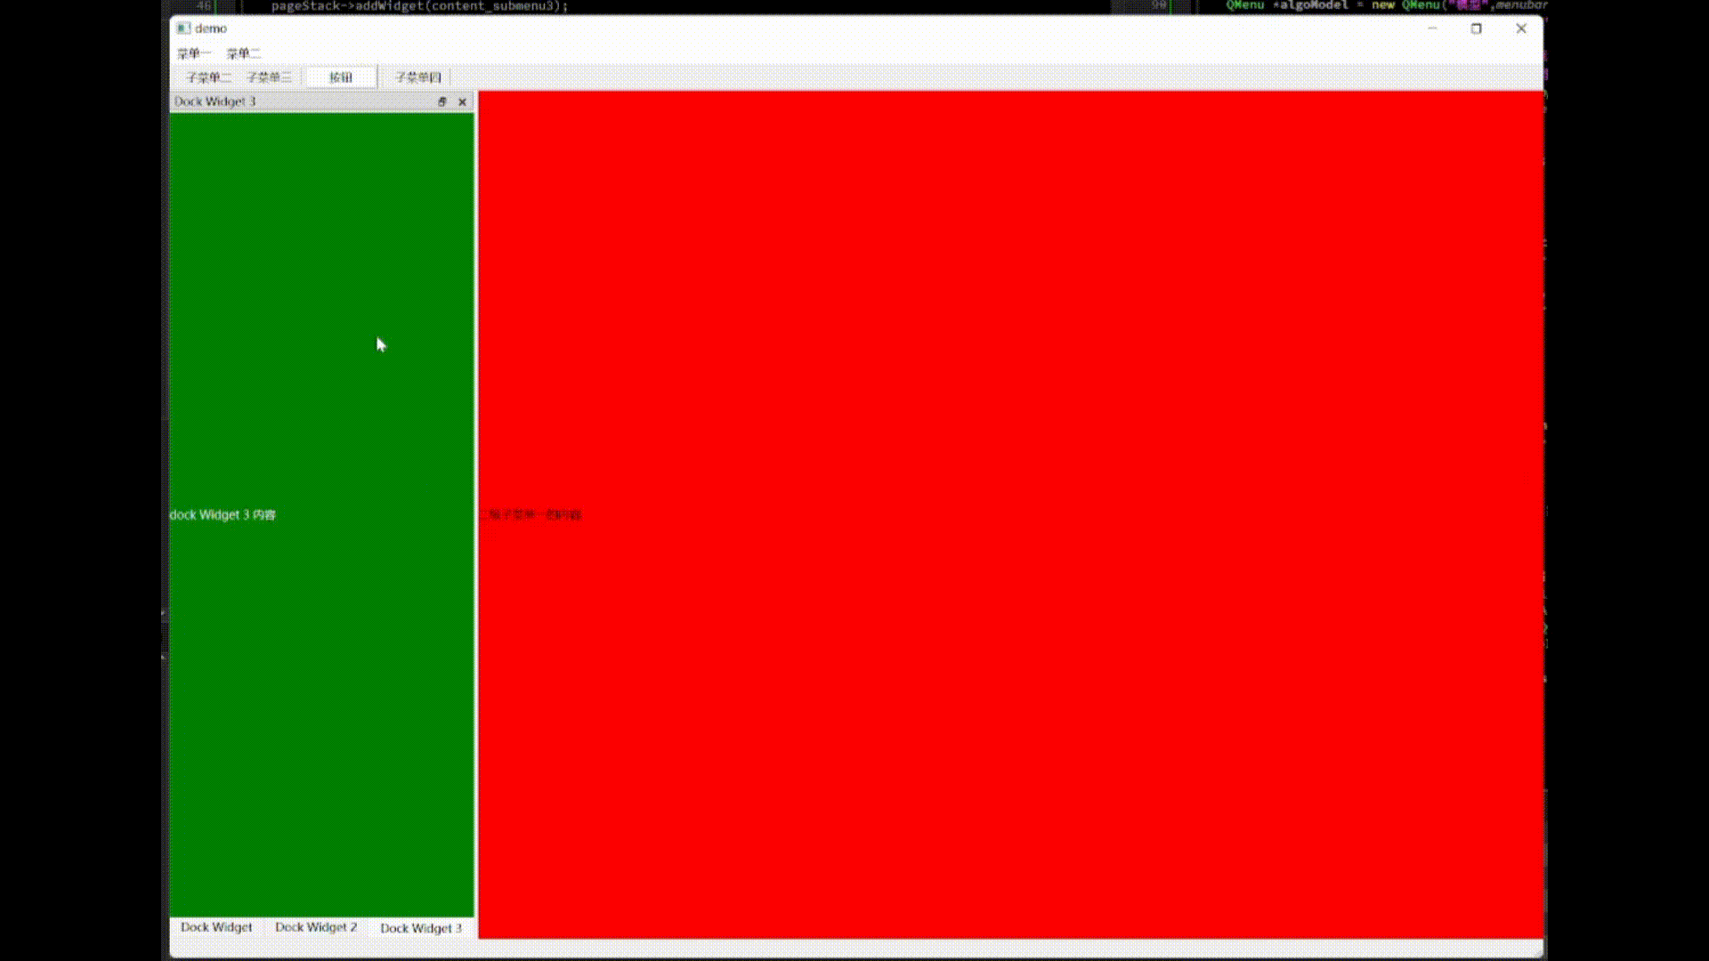Viewport: 1709px width, 961px height.
Task: Activate the Dock Widget 3 tab
Action: coord(421,928)
